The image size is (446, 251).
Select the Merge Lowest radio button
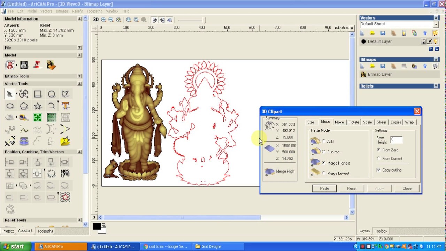[x=324, y=173]
